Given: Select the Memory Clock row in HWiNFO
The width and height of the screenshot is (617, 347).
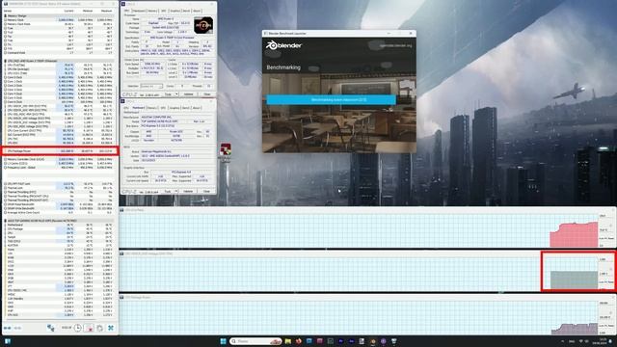Looking at the screenshot, I should tap(59, 19).
